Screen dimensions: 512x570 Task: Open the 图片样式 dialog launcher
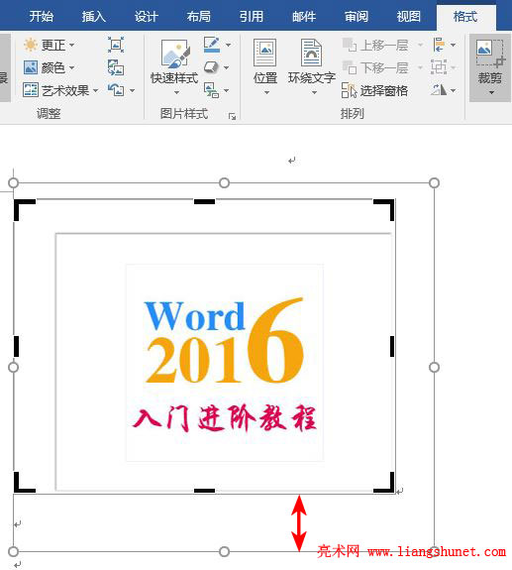coord(232,116)
